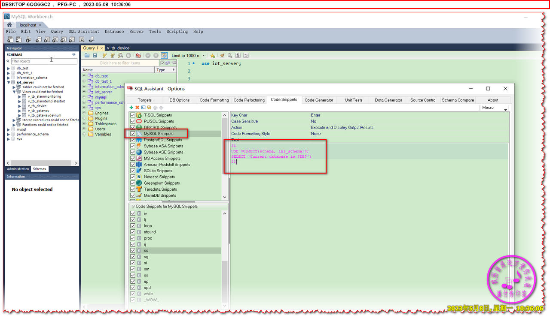Collapse Code Snippets for MySQL Snippets section
Screen dimensions: 550x318
[133, 207]
